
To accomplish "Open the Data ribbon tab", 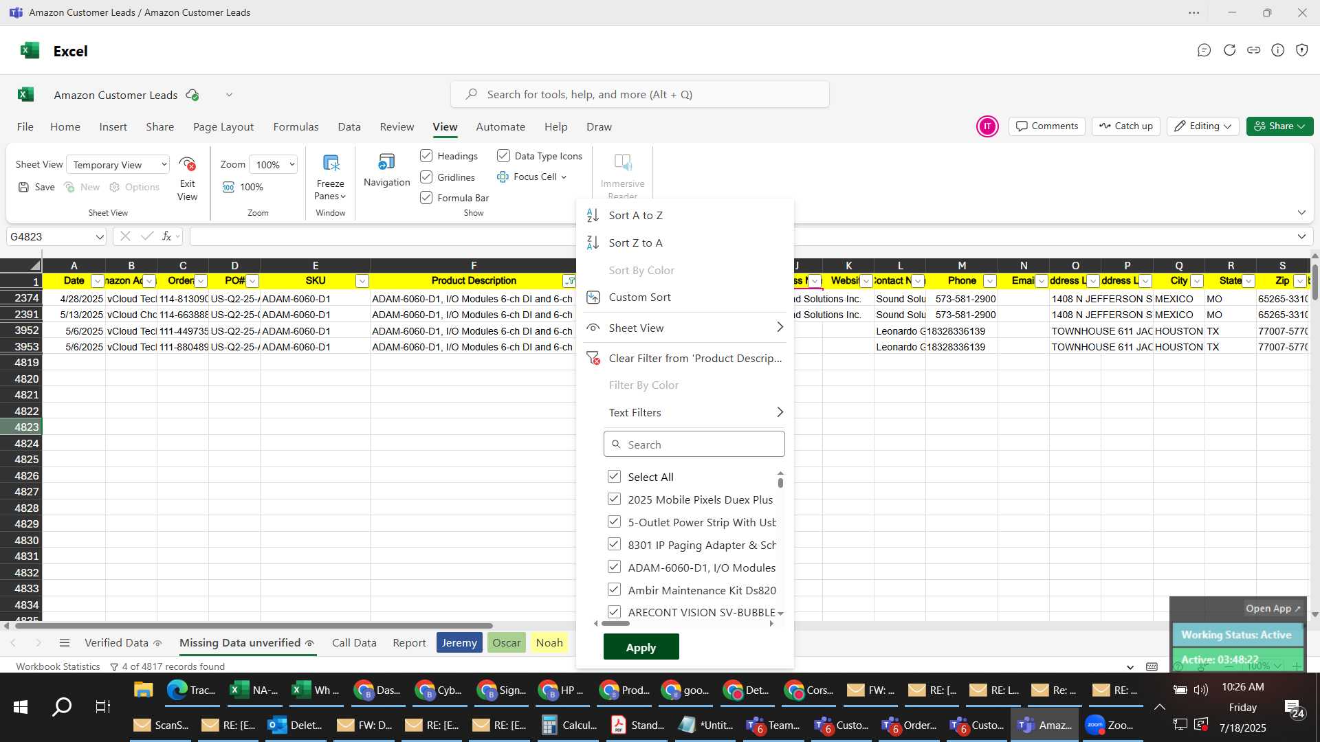I will click(x=349, y=127).
